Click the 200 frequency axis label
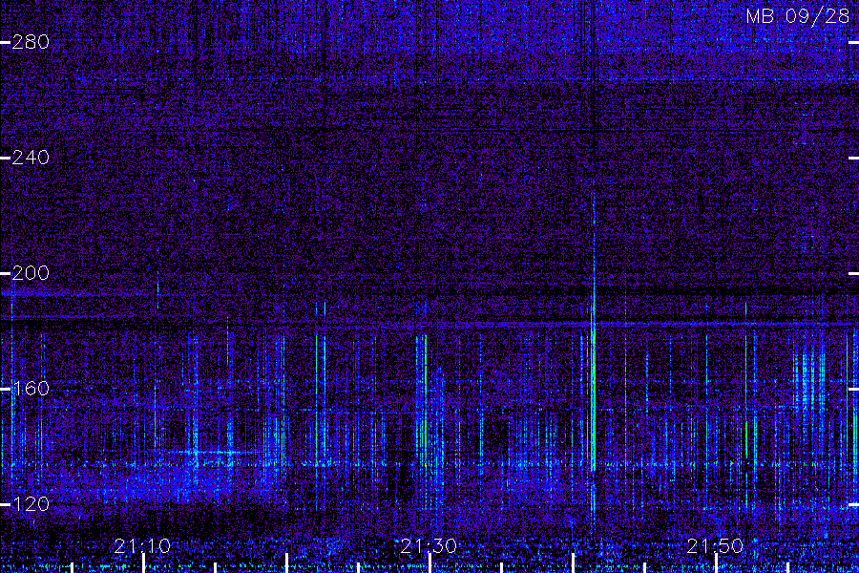Image resolution: width=859 pixels, height=573 pixels. [31, 273]
